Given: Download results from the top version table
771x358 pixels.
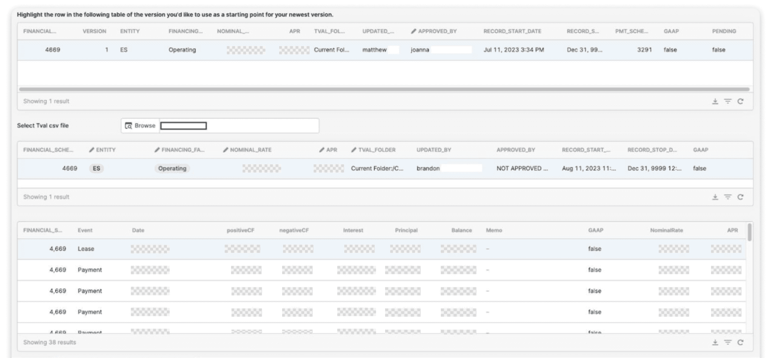Looking at the screenshot, I should point(715,101).
